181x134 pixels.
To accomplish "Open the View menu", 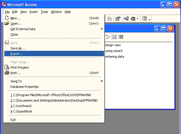I will [23, 12].
